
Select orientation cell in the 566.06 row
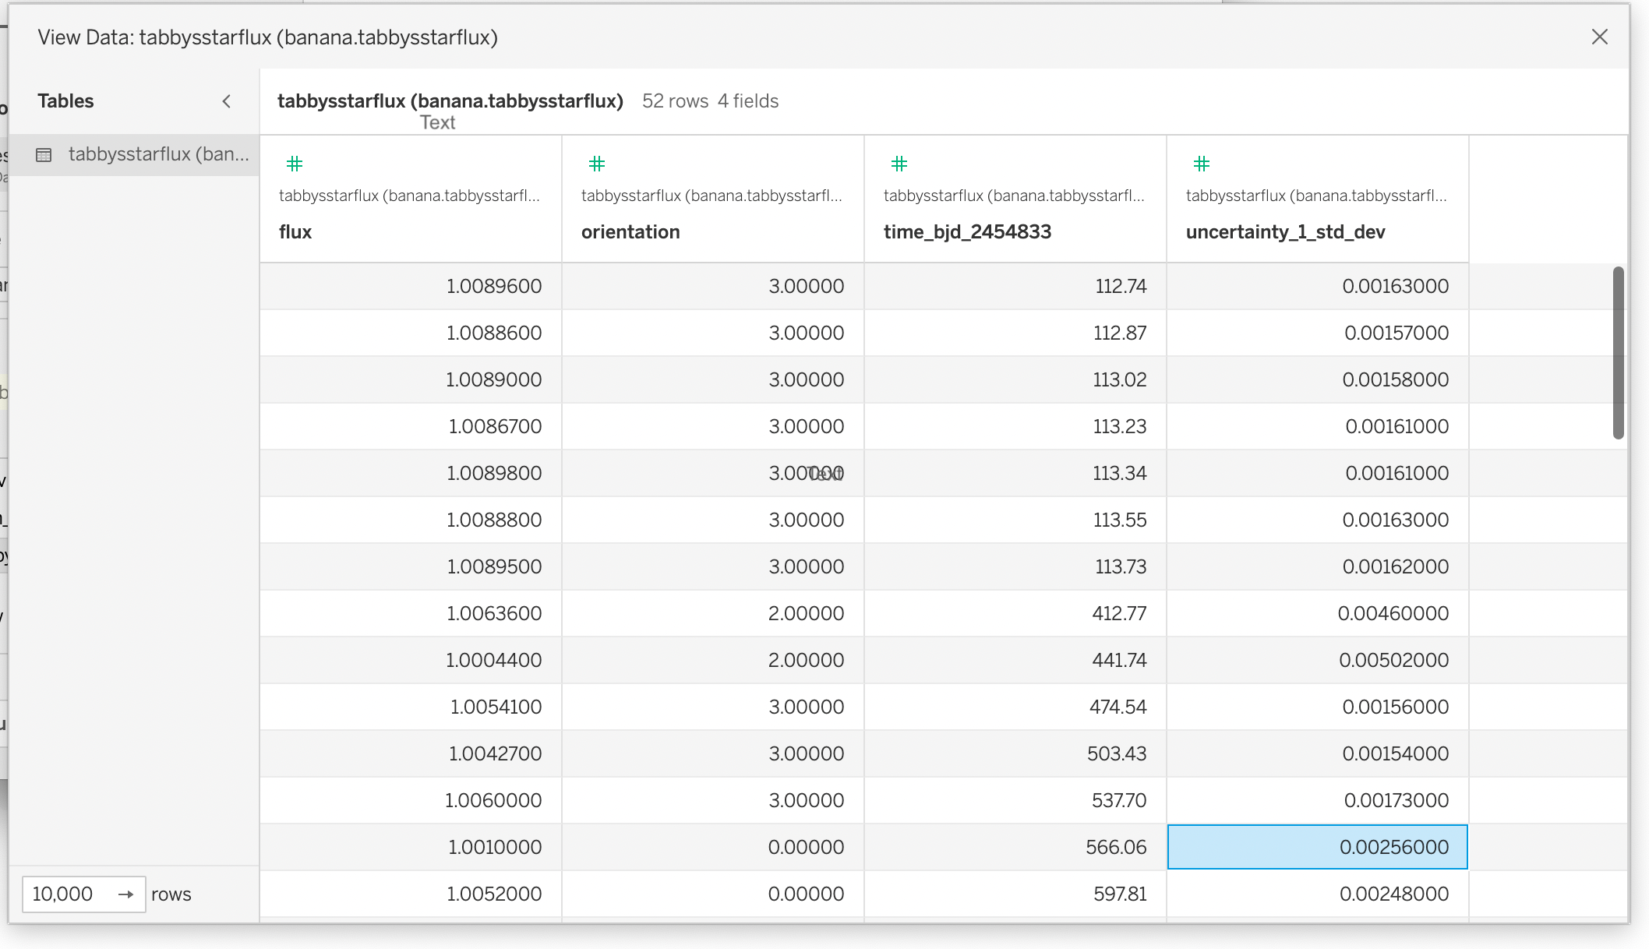(x=713, y=848)
